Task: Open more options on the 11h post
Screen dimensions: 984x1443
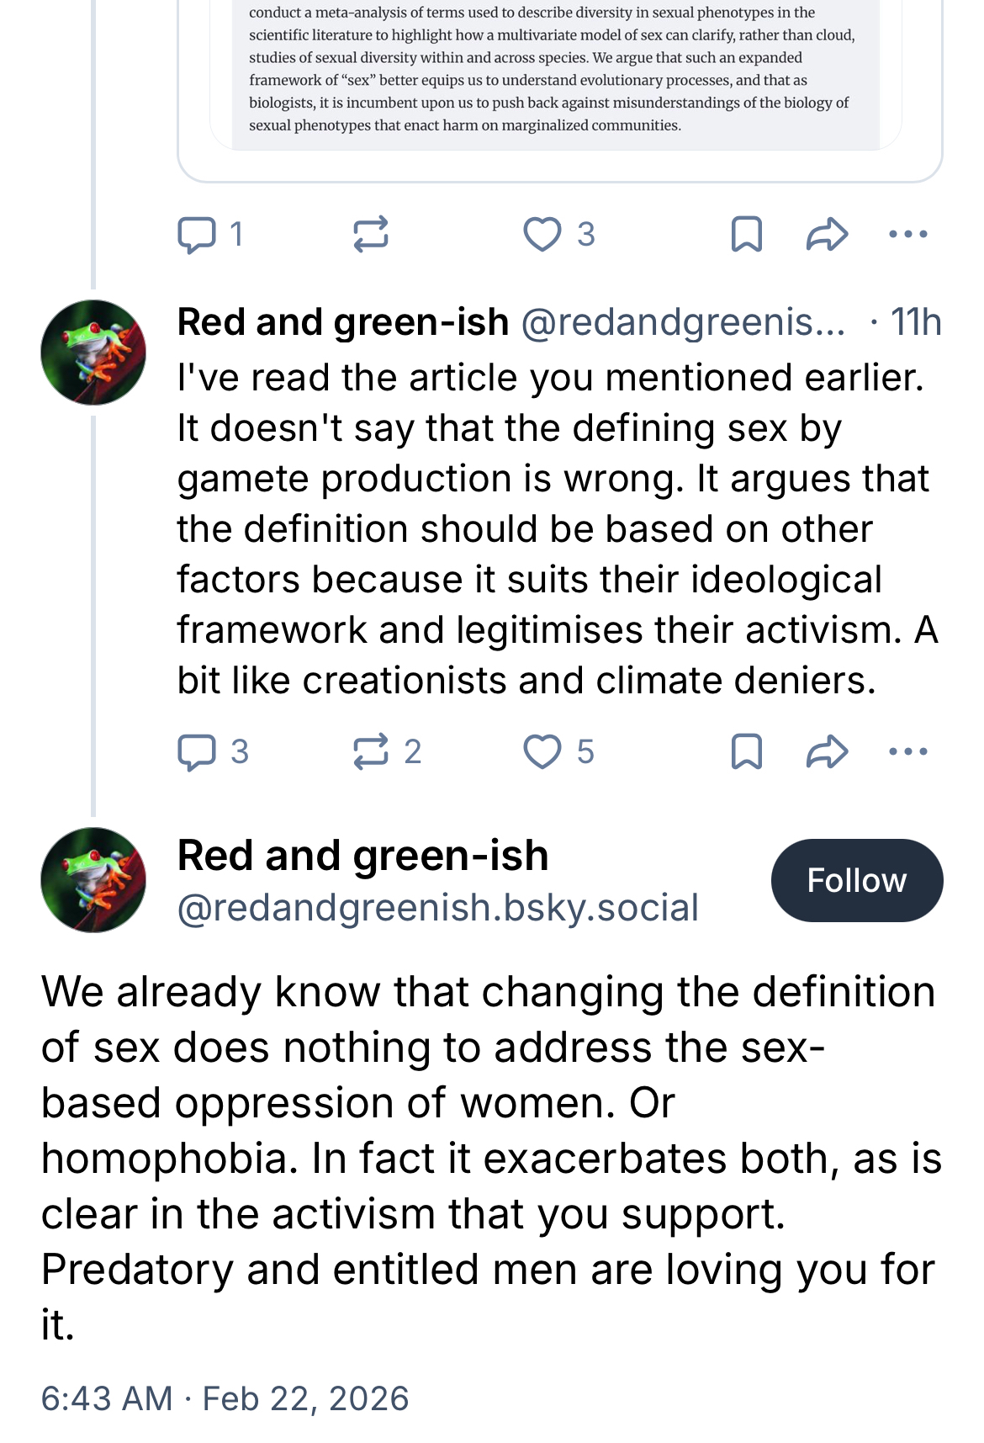Action: pyautogui.click(x=908, y=752)
